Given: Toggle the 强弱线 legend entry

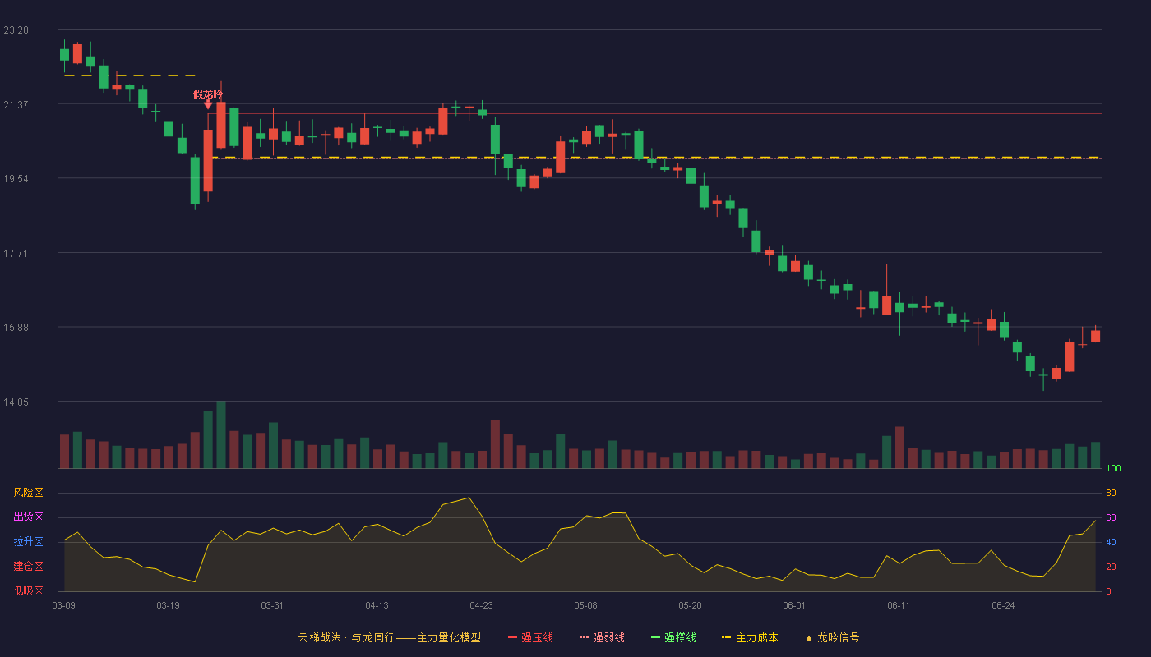Looking at the screenshot, I should [x=602, y=637].
